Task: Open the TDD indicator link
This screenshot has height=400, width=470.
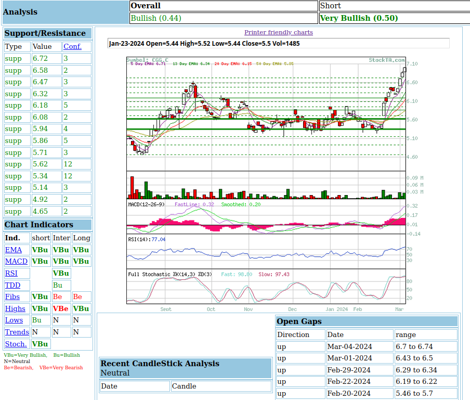Action: click(13, 285)
